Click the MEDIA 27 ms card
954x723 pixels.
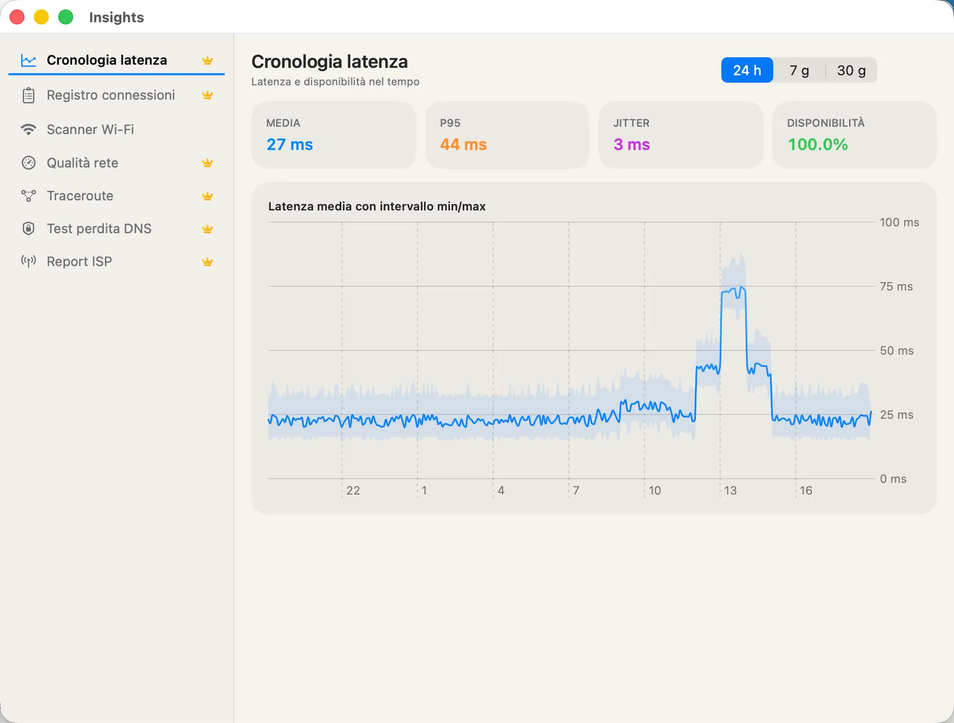[334, 135]
